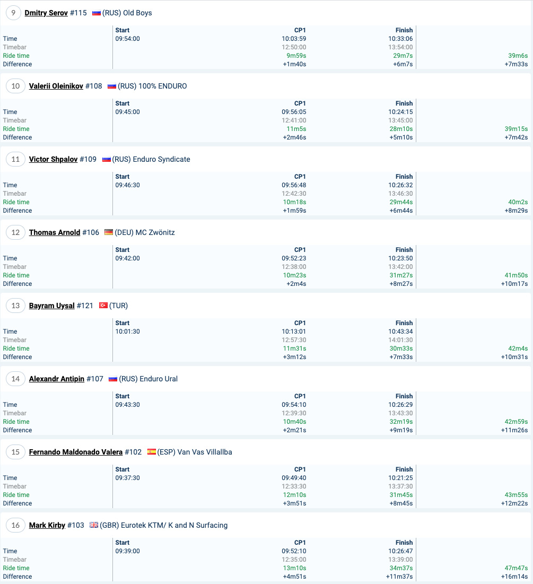Click Russian flag beside Alexandr Antipin
This screenshot has height=584, width=533.
(x=113, y=379)
